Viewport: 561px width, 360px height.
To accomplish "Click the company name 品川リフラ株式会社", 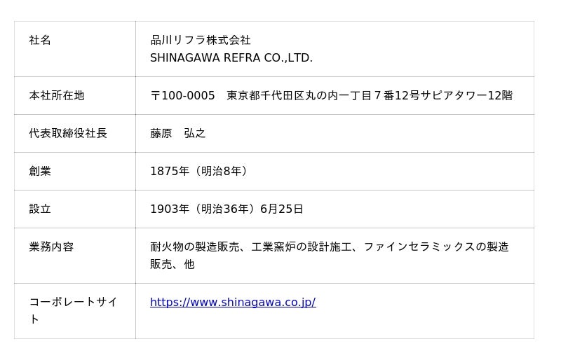I will 201,41.
